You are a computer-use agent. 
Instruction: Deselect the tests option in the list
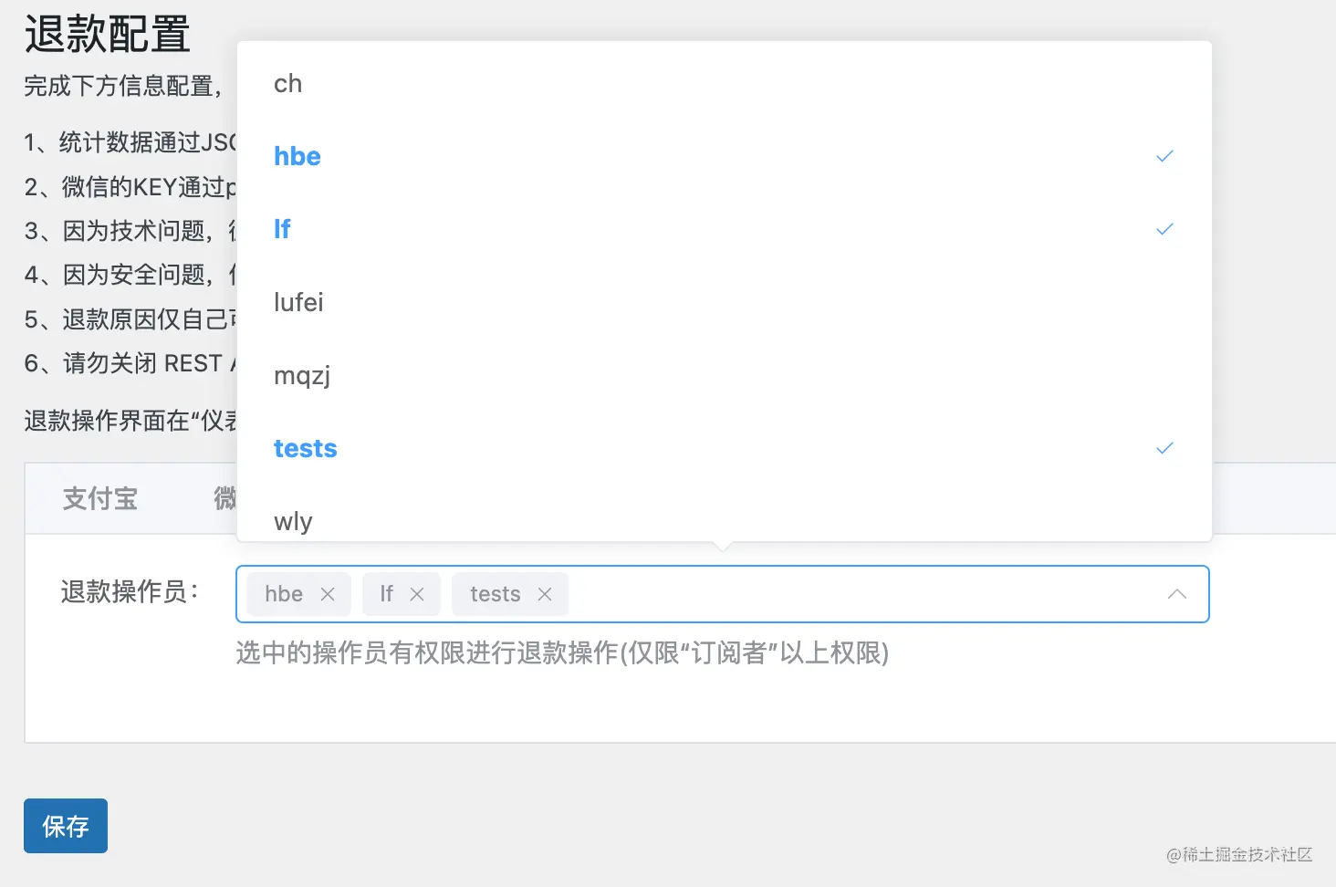(724, 448)
